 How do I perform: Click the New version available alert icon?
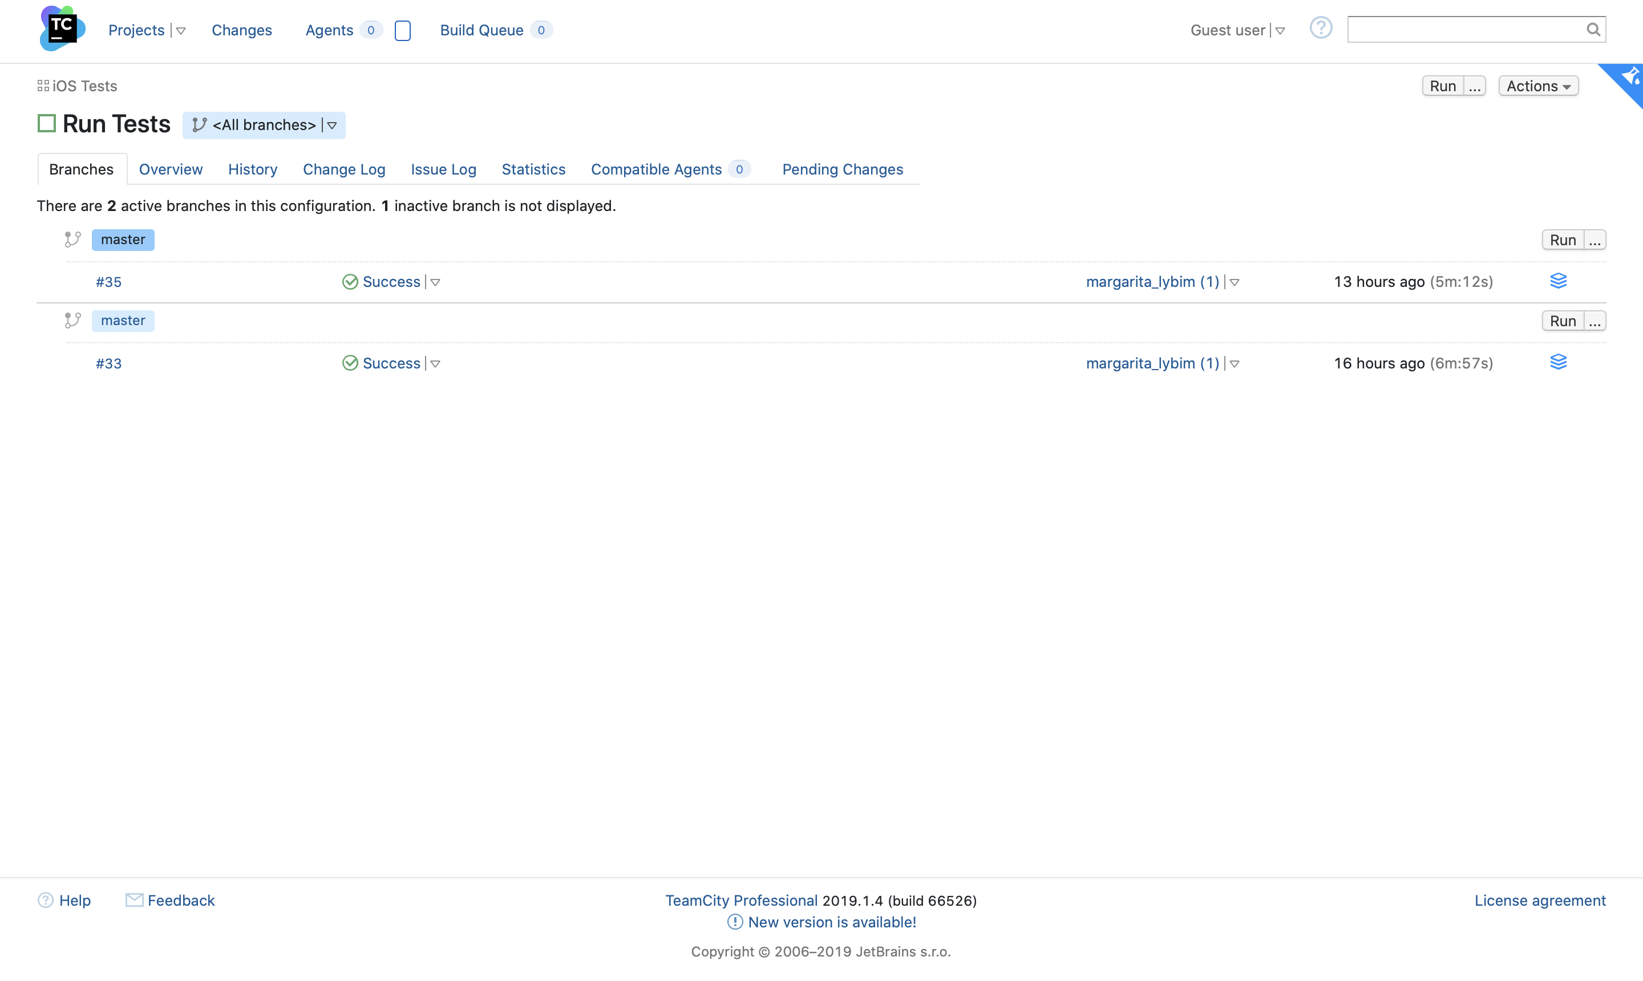(735, 922)
